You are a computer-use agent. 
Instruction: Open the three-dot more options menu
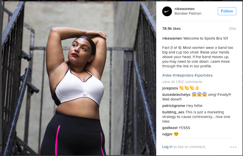[x=233, y=147]
